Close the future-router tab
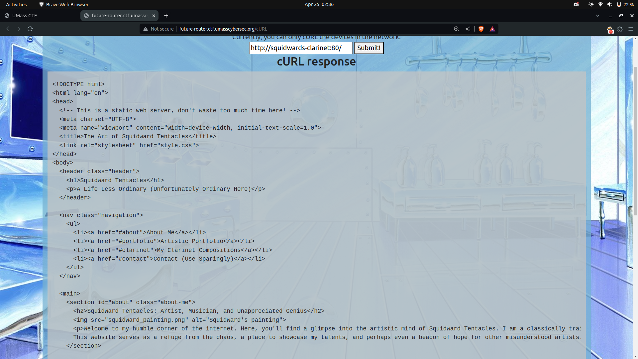638x359 pixels. pos(154,16)
